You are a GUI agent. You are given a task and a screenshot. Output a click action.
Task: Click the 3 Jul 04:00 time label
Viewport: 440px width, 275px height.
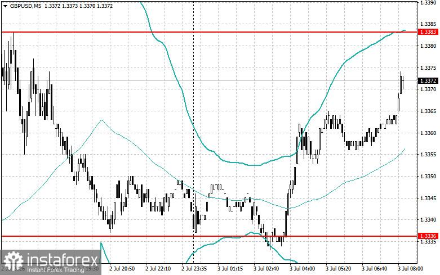click(302, 269)
